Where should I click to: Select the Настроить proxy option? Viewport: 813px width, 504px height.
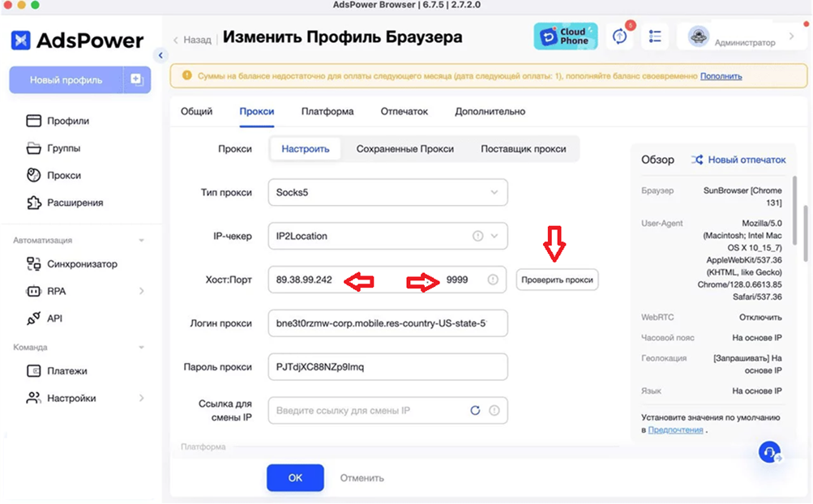click(306, 149)
